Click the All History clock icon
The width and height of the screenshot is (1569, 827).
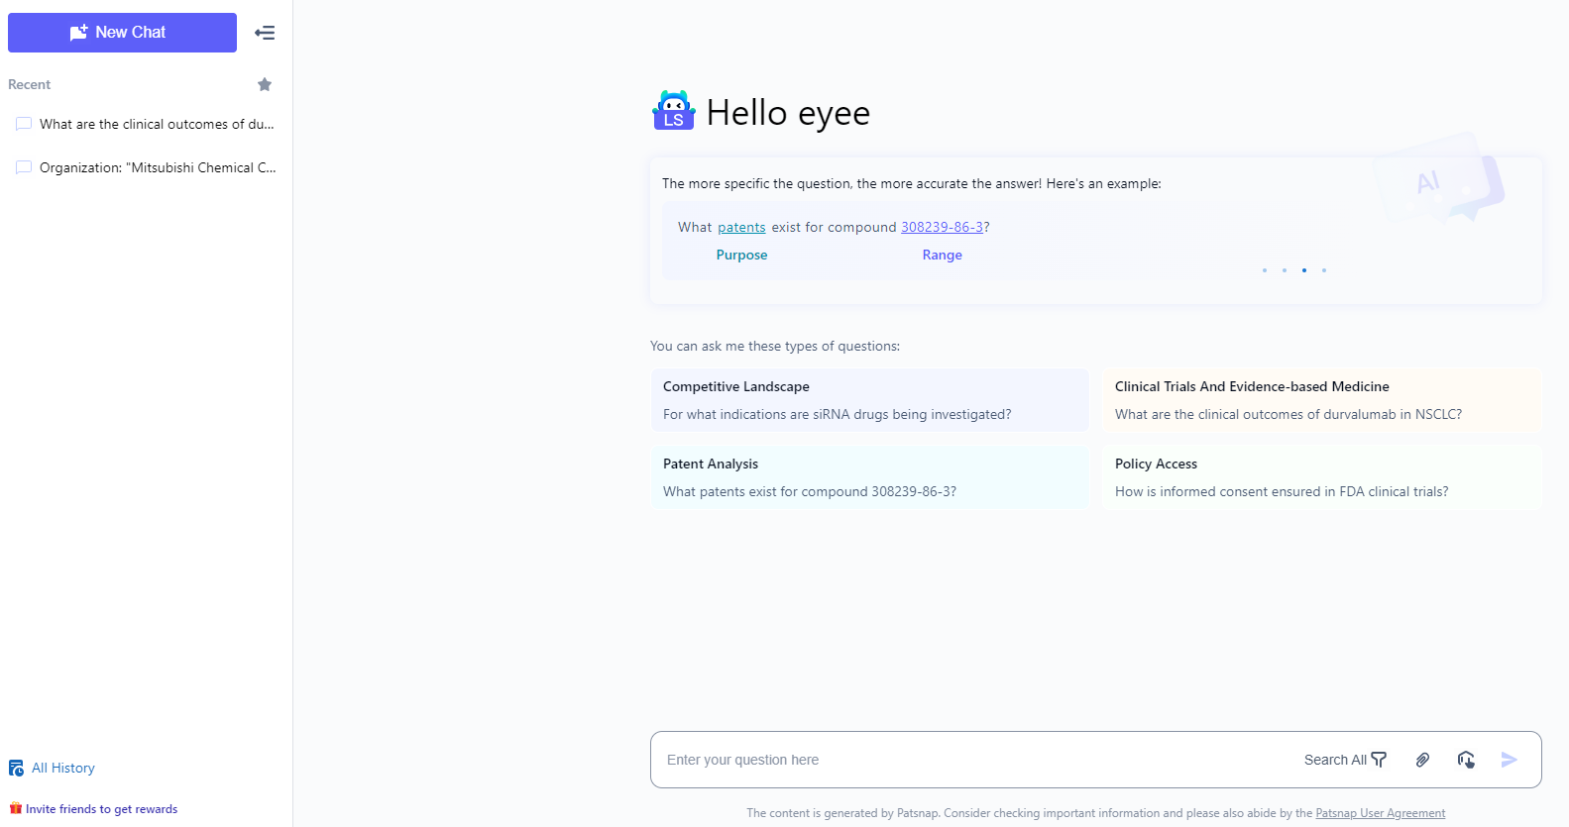[x=16, y=769]
